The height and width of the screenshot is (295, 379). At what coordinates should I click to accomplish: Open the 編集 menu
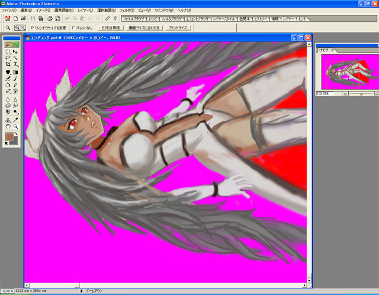click(26, 11)
